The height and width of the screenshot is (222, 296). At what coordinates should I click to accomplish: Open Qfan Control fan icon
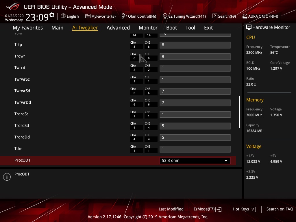click(x=124, y=16)
